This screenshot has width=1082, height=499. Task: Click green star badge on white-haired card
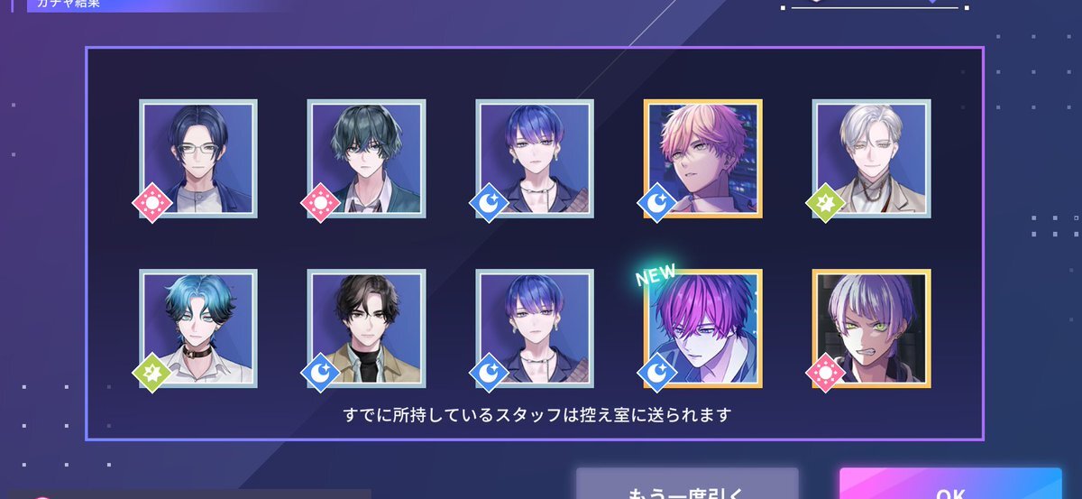825,204
